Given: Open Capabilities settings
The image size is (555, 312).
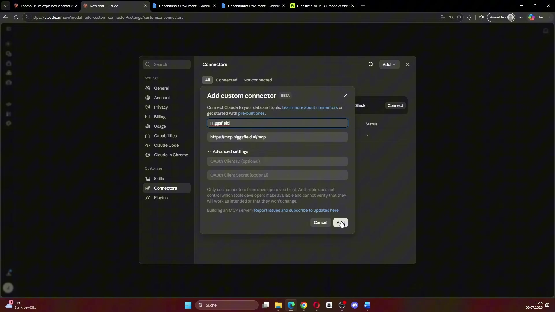Looking at the screenshot, I should [166, 136].
